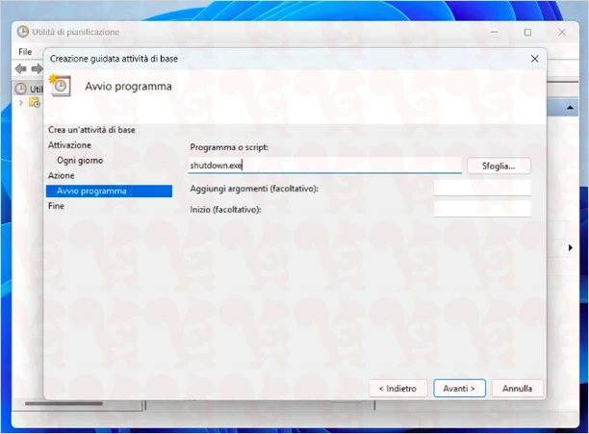Viewport: 589px width, 434px height.
Task: Select the Fine wizard step
Action: click(57, 206)
